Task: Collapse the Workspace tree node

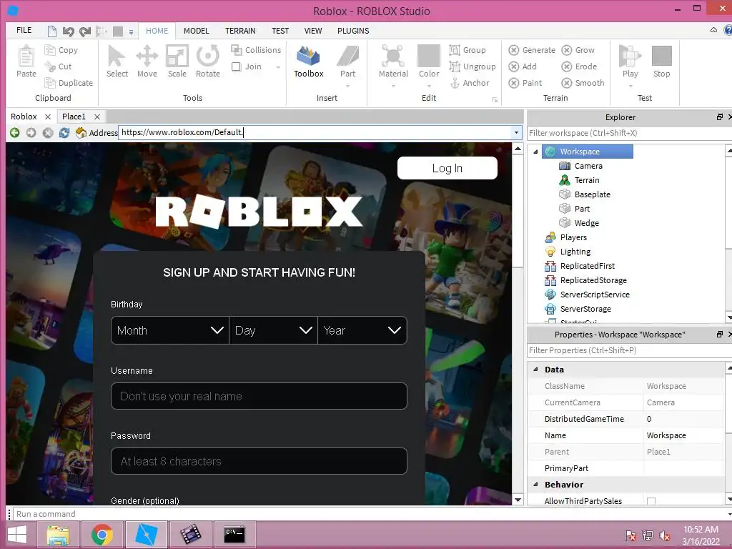Action: click(535, 152)
